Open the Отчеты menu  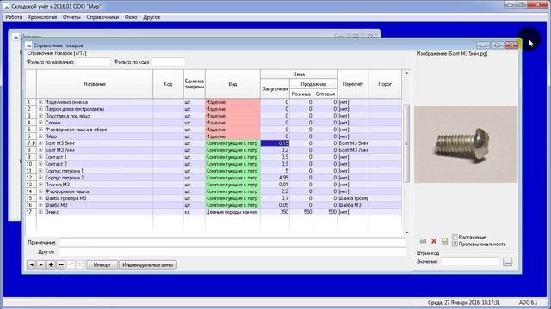click(x=71, y=17)
